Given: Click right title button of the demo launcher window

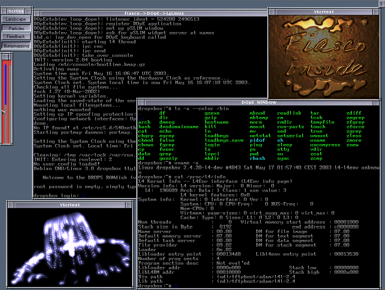Looking at the screenshot, I should [29, 11].
